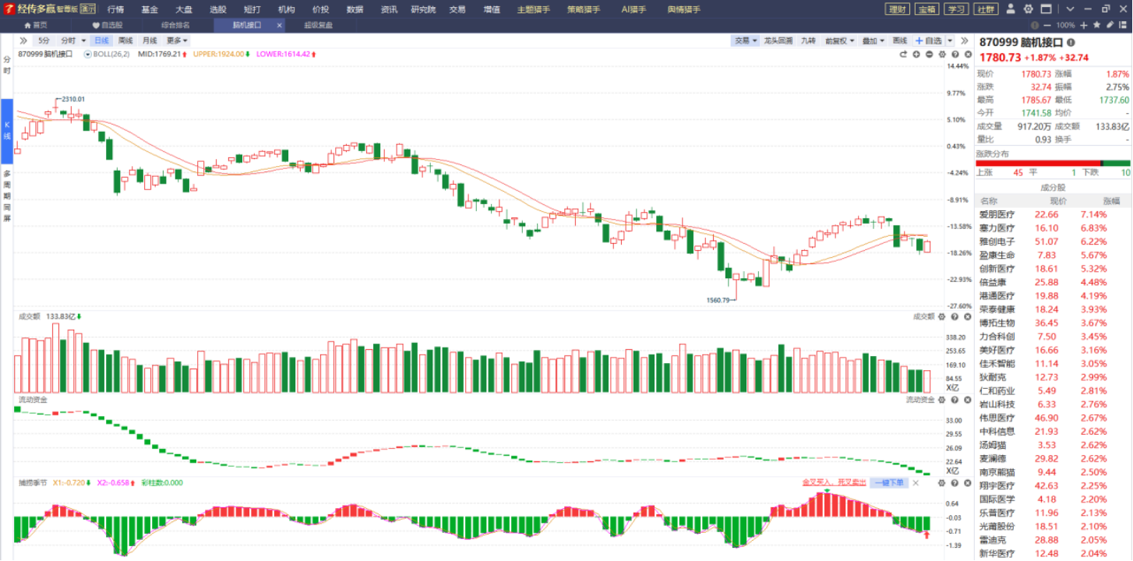Open info icon next to 脑机接口 title
1133x561 pixels.
point(1071,42)
